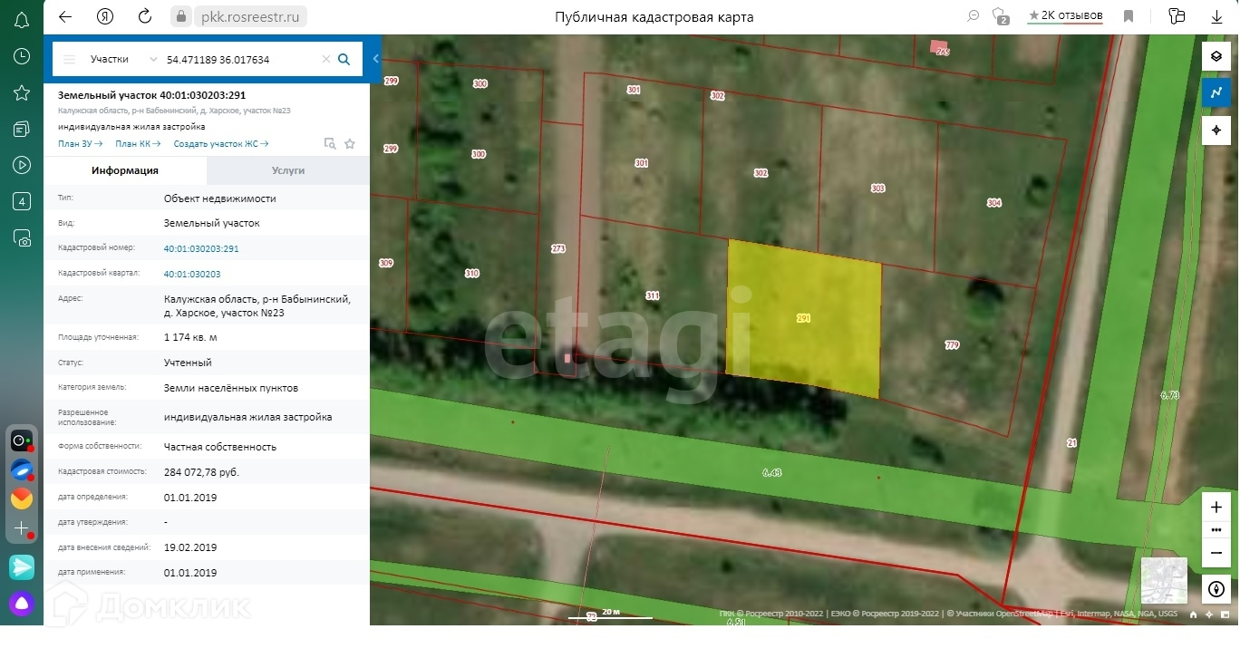Click the zoom-out magnifier in address bar
Viewport: 1240px width, 658px height.
(974, 16)
